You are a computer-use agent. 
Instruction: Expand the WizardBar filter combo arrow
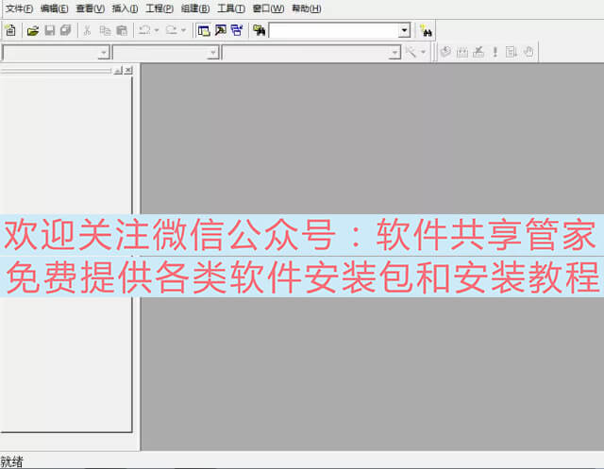pos(212,52)
